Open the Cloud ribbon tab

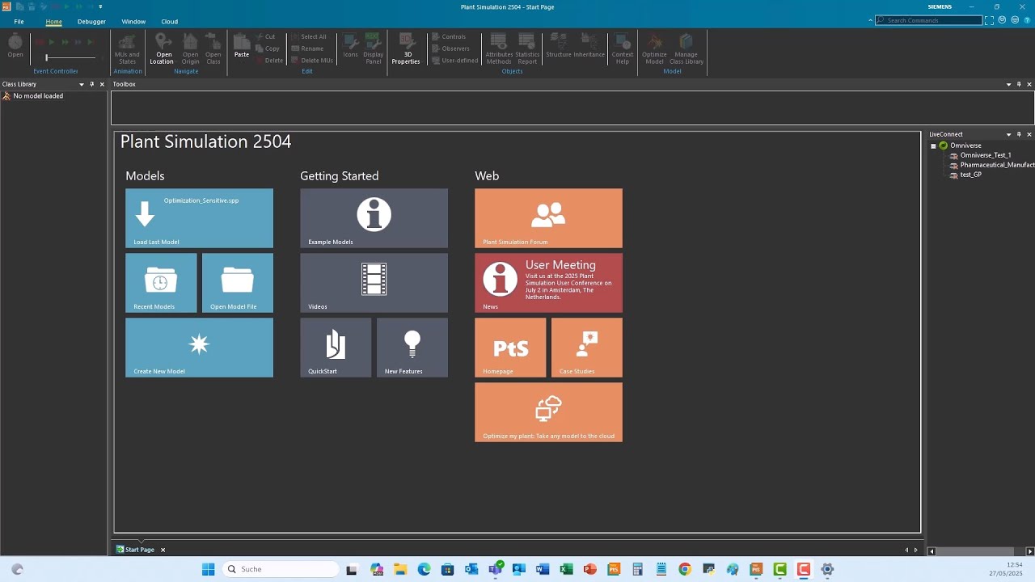(x=169, y=22)
